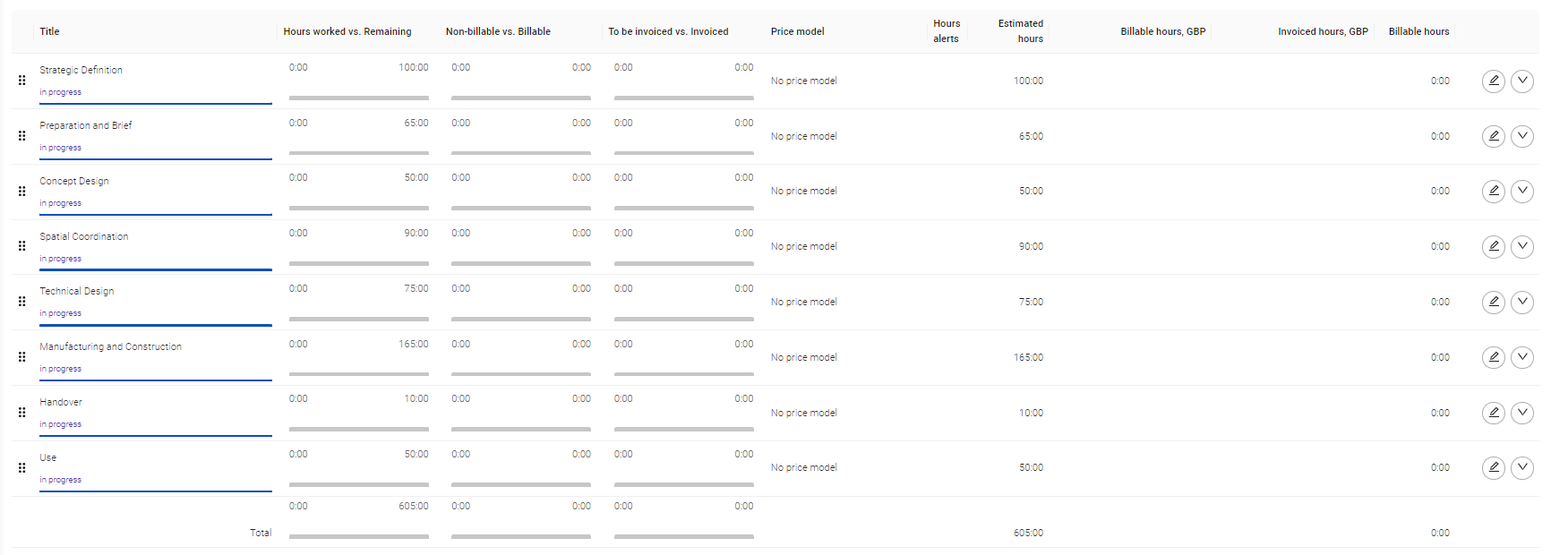This screenshot has width=1551, height=555.
Task: Edit the Strategic Definition row with pencil icon
Action: point(1494,81)
